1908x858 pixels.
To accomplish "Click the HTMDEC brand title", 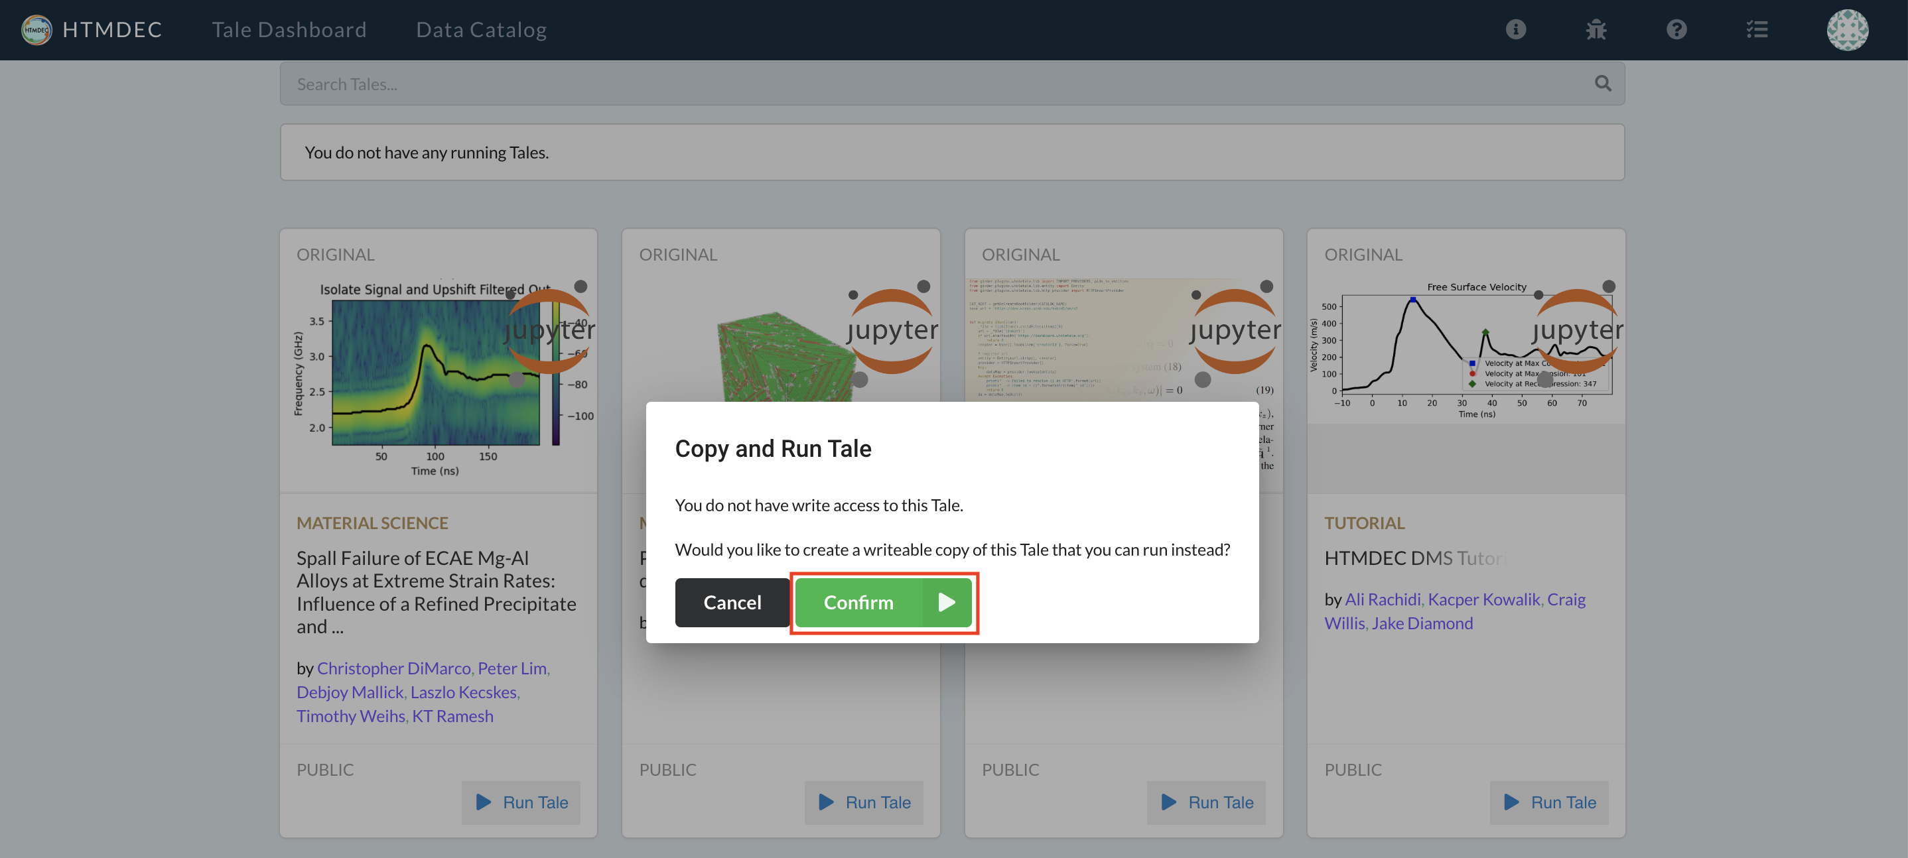I will pos(112,30).
